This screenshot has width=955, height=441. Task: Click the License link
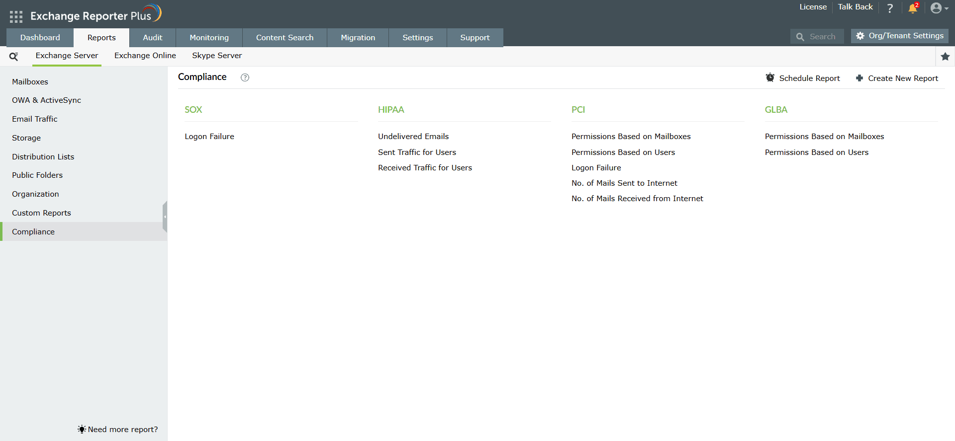[813, 7]
